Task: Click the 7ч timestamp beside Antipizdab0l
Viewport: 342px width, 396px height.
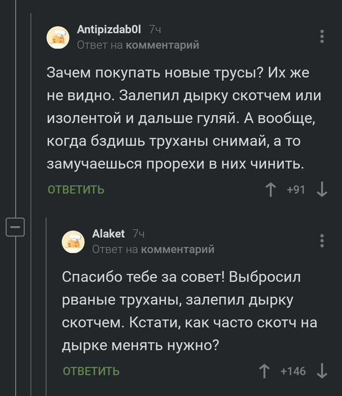Action: pos(155,30)
